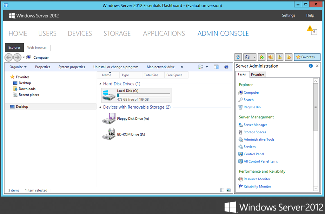This screenshot has height=214, width=325.
Task: Close the Server Administration pane
Action: point(317,66)
